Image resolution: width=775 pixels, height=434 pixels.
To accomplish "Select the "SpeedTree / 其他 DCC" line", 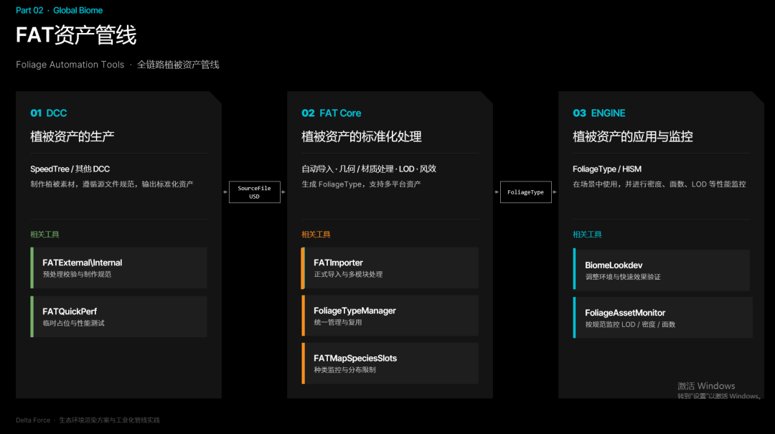I will 70,169.
